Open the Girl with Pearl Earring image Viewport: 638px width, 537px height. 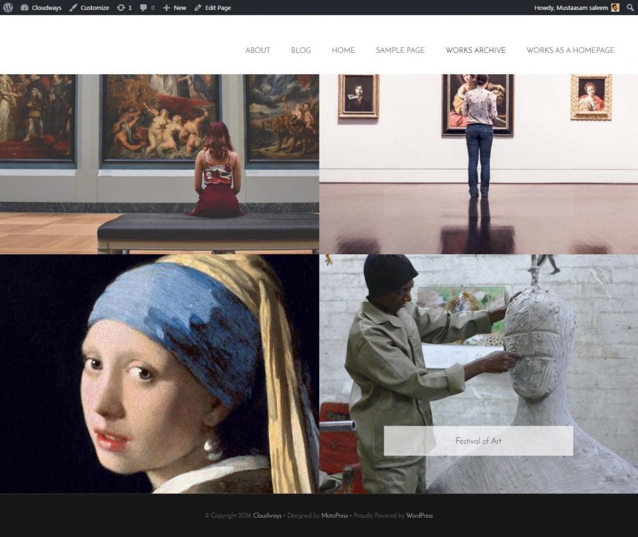[159, 374]
